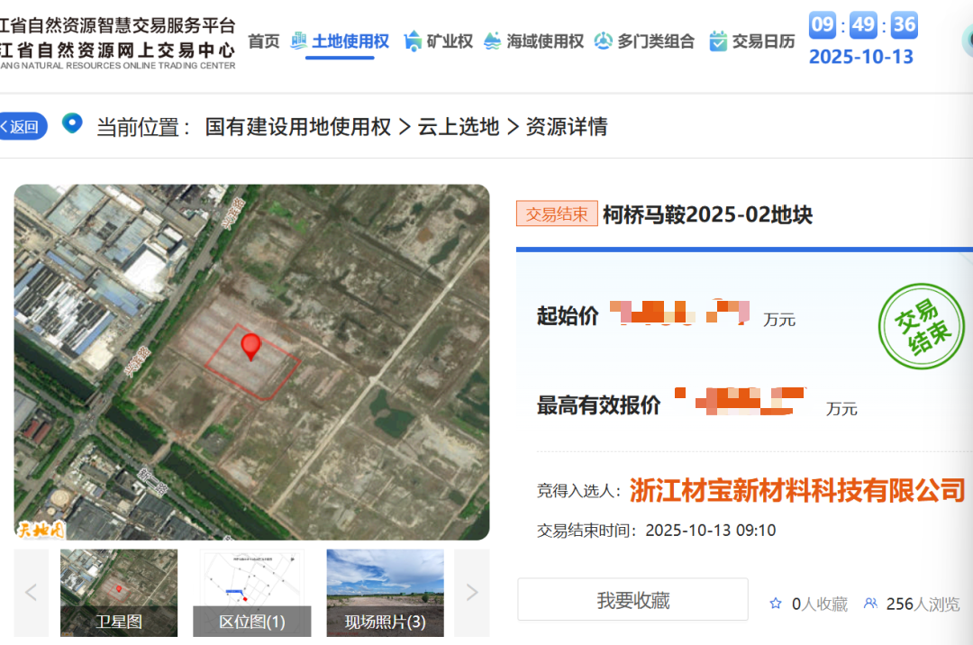
Task: Click the people icon beside 256人浏览
Action: click(869, 604)
